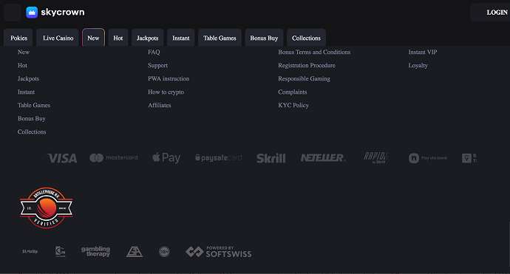Open the Jackpots footer link
Screen dimensions: 510x274
(x=28, y=79)
